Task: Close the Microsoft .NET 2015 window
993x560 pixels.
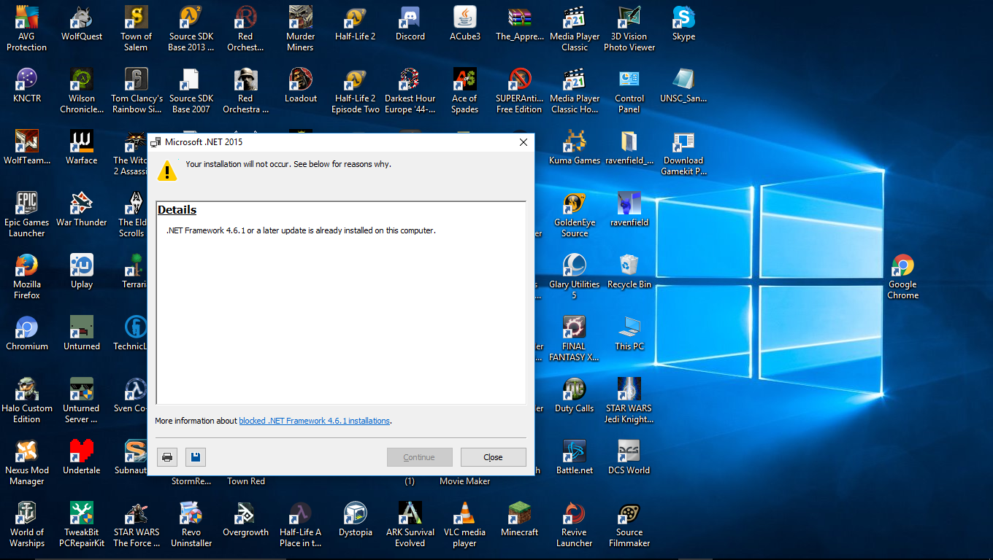Action: [523, 142]
